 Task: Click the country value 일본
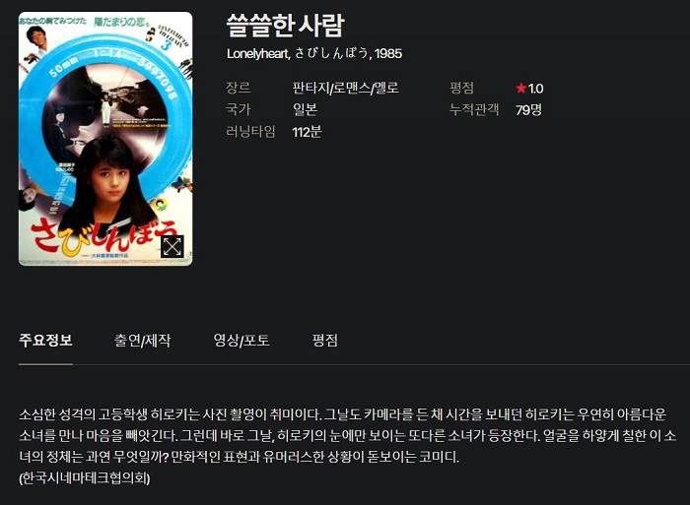(x=305, y=109)
